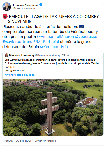Click the blue verified badge
106x146 pixels.
click(41, 5)
